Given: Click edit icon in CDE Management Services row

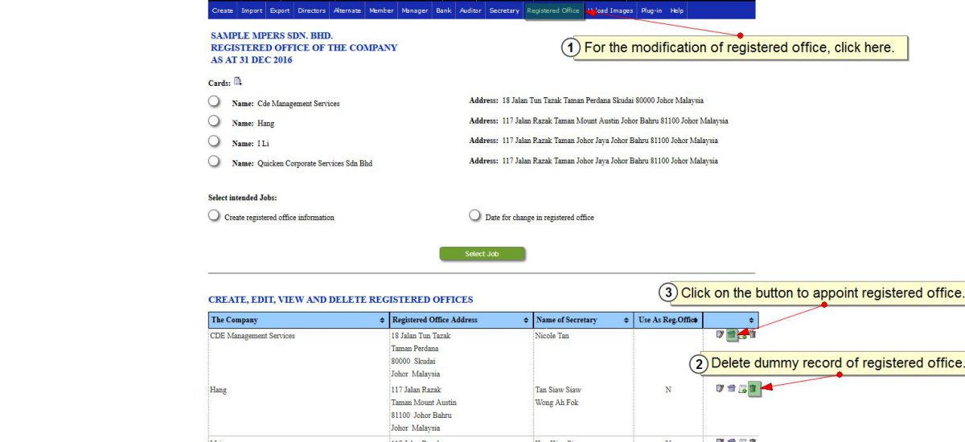Looking at the screenshot, I should pyautogui.click(x=720, y=334).
